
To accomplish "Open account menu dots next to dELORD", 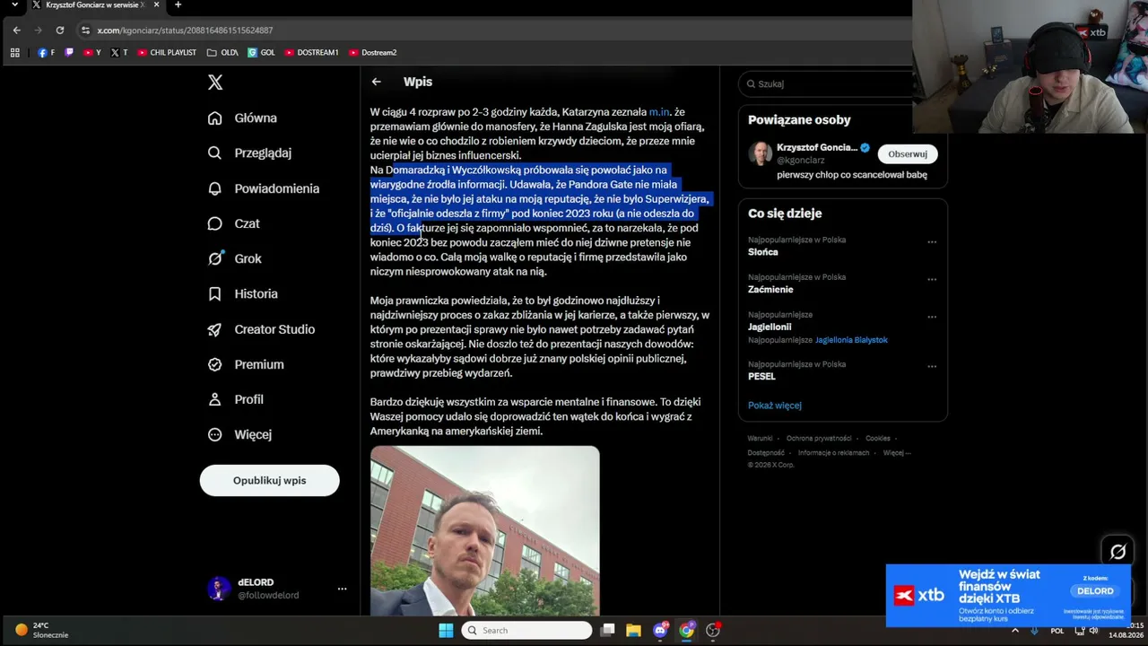I will (342, 589).
